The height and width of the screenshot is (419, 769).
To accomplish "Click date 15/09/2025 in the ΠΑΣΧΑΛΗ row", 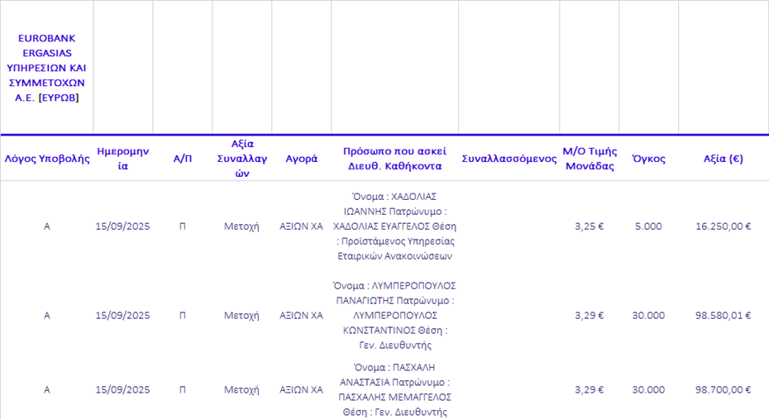I will (122, 390).
